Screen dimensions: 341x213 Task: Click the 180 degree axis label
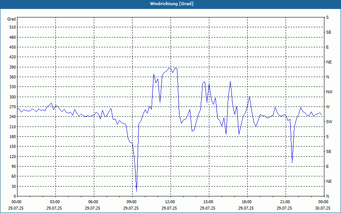pyautogui.click(x=12, y=137)
